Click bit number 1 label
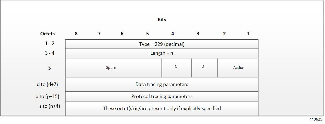Screen dimensions: 325x124 click(x=249, y=34)
